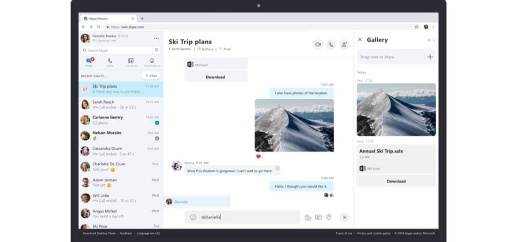This screenshot has width=510, height=242.
Task: React with the heart on the mountain photo
Action: [259, 157]
